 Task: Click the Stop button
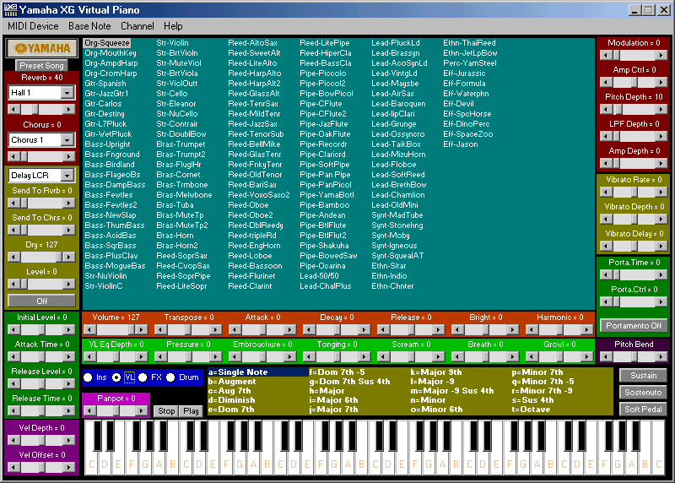[x=166, y=411]
